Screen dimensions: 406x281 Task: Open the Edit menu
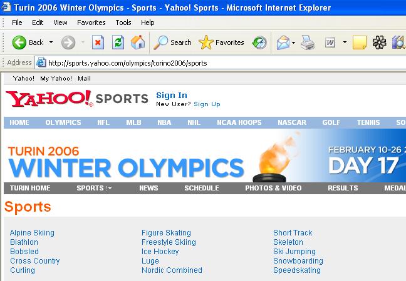38,22
